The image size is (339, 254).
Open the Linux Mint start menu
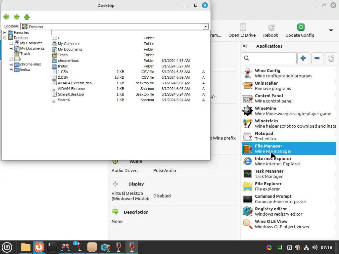pos(7,247)
